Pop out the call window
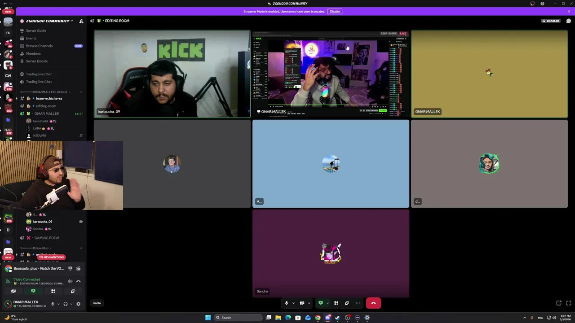 tap(559, 303)
